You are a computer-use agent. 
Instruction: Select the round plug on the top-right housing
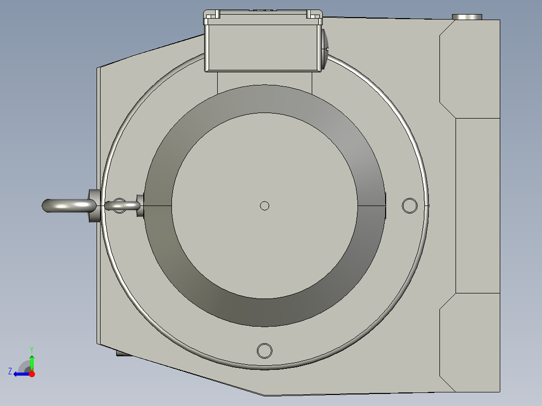[467, 17]
